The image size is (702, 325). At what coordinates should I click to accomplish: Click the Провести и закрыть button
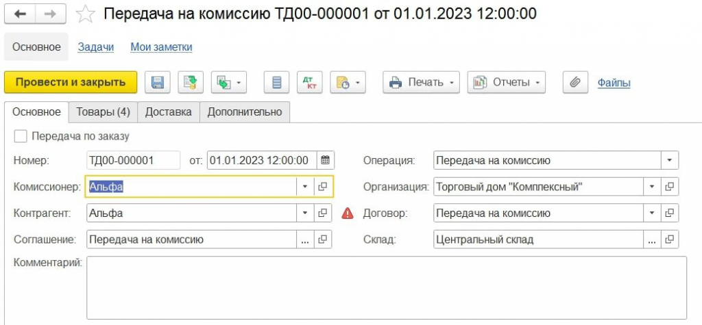[71, 82]
